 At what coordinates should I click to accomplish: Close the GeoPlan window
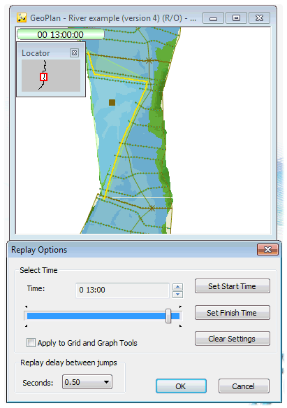[x=259, y=18]
